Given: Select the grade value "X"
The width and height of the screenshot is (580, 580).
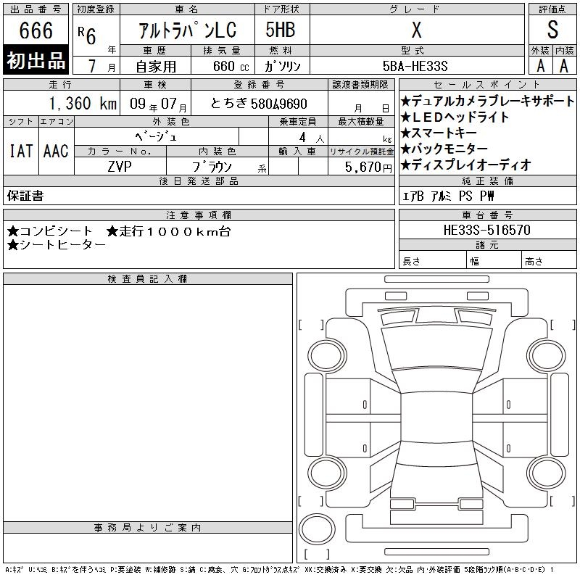Looking at the screenshot, I should [x=416, y=30].
